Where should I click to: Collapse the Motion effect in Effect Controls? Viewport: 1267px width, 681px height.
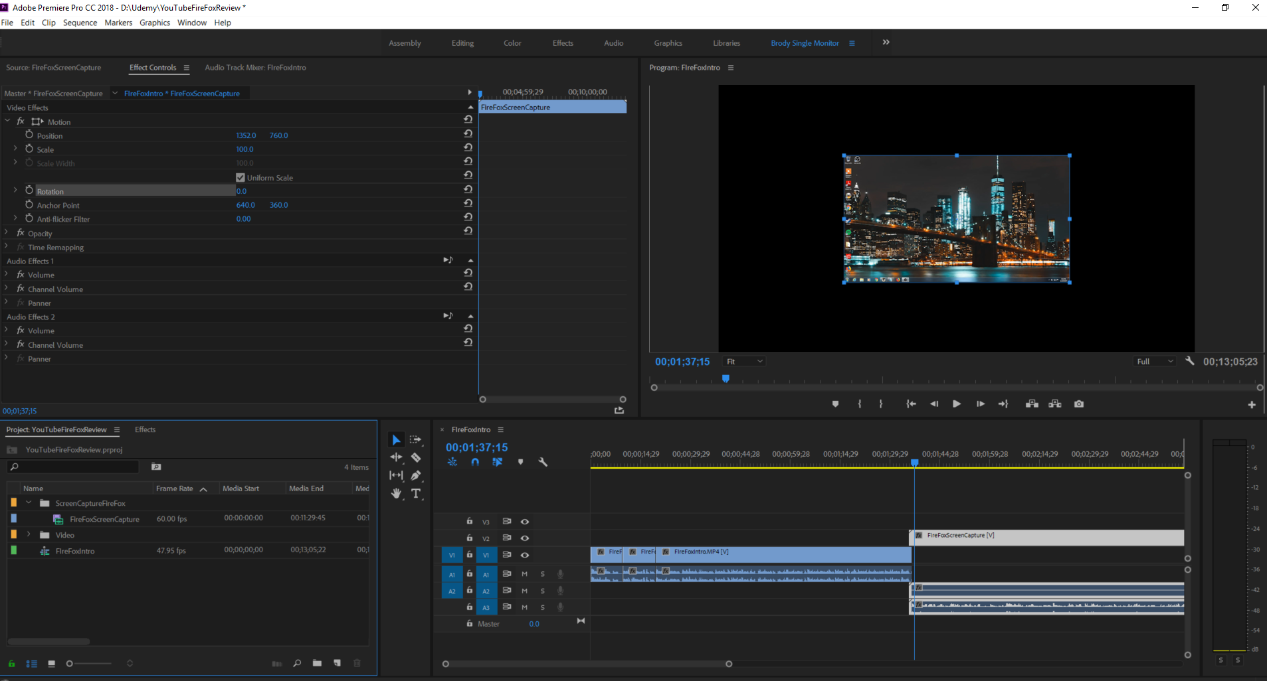(x=8, y=121)
